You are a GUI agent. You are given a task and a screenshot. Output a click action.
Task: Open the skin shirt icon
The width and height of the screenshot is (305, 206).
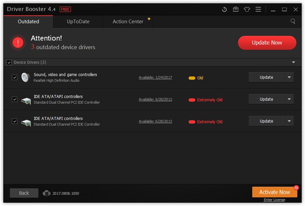point(247,9)
